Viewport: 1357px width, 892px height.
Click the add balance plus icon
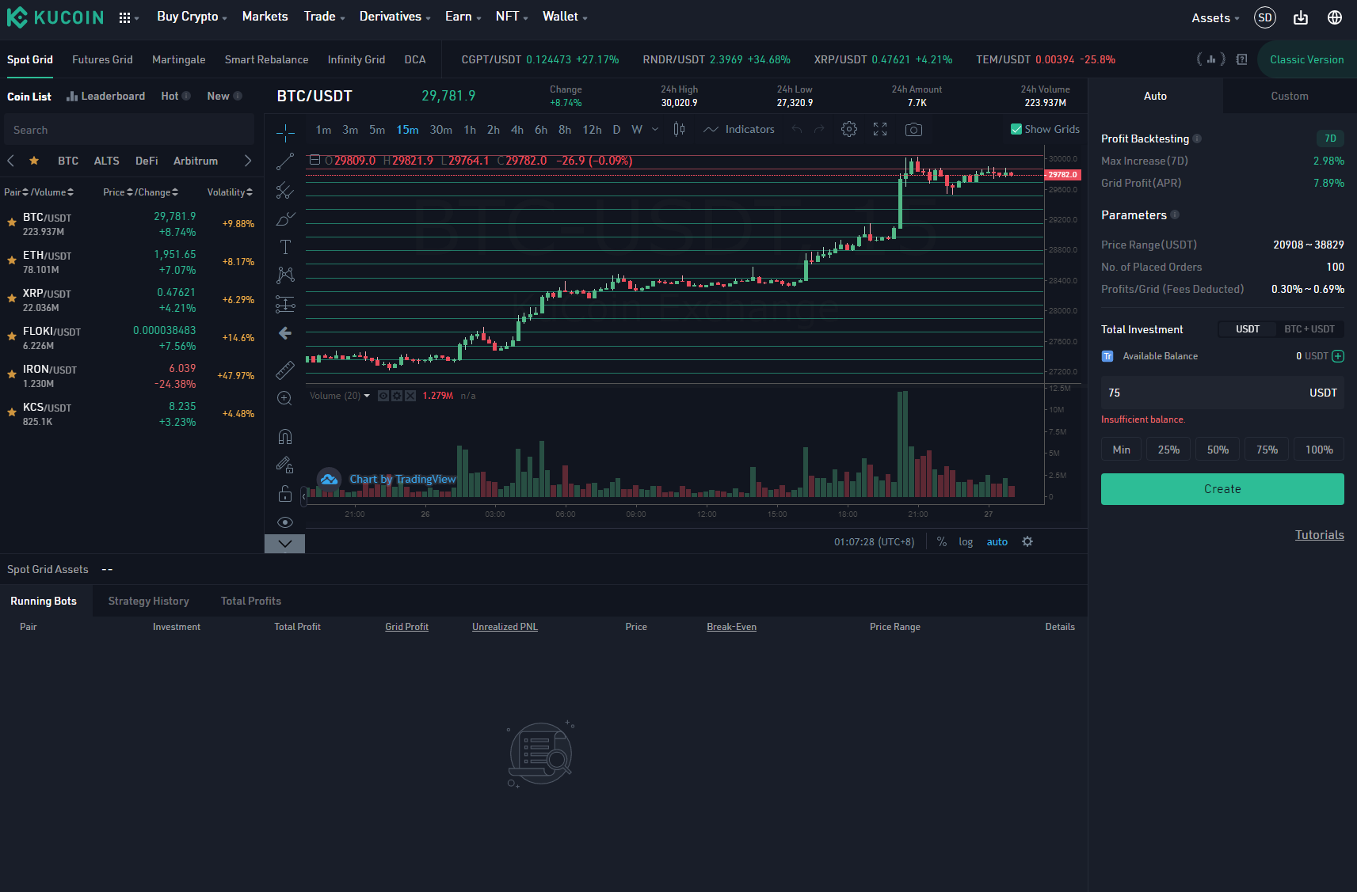click(x=1338, y=356)
